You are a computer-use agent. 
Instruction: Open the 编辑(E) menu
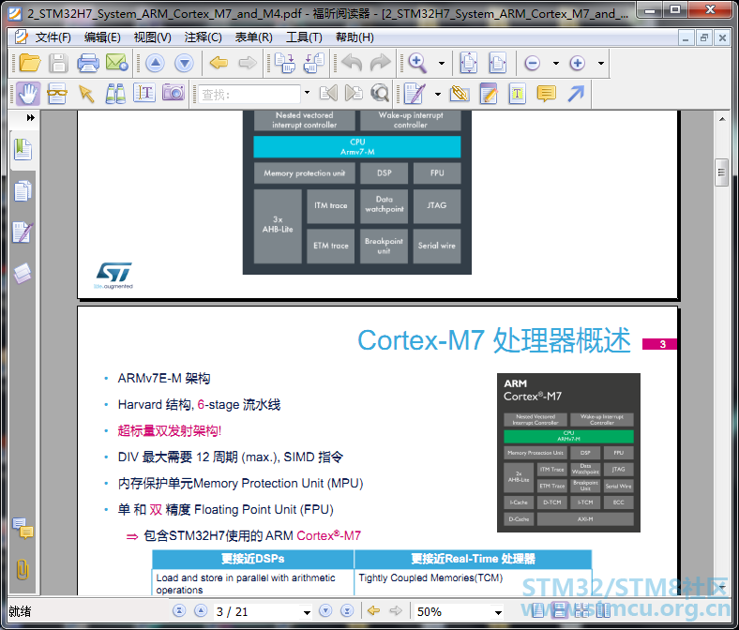pyautogui.click(x=102, y=37)
